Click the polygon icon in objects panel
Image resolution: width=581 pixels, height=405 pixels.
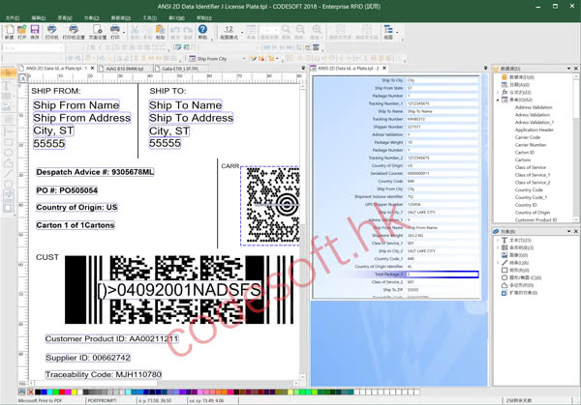[504, 285]
